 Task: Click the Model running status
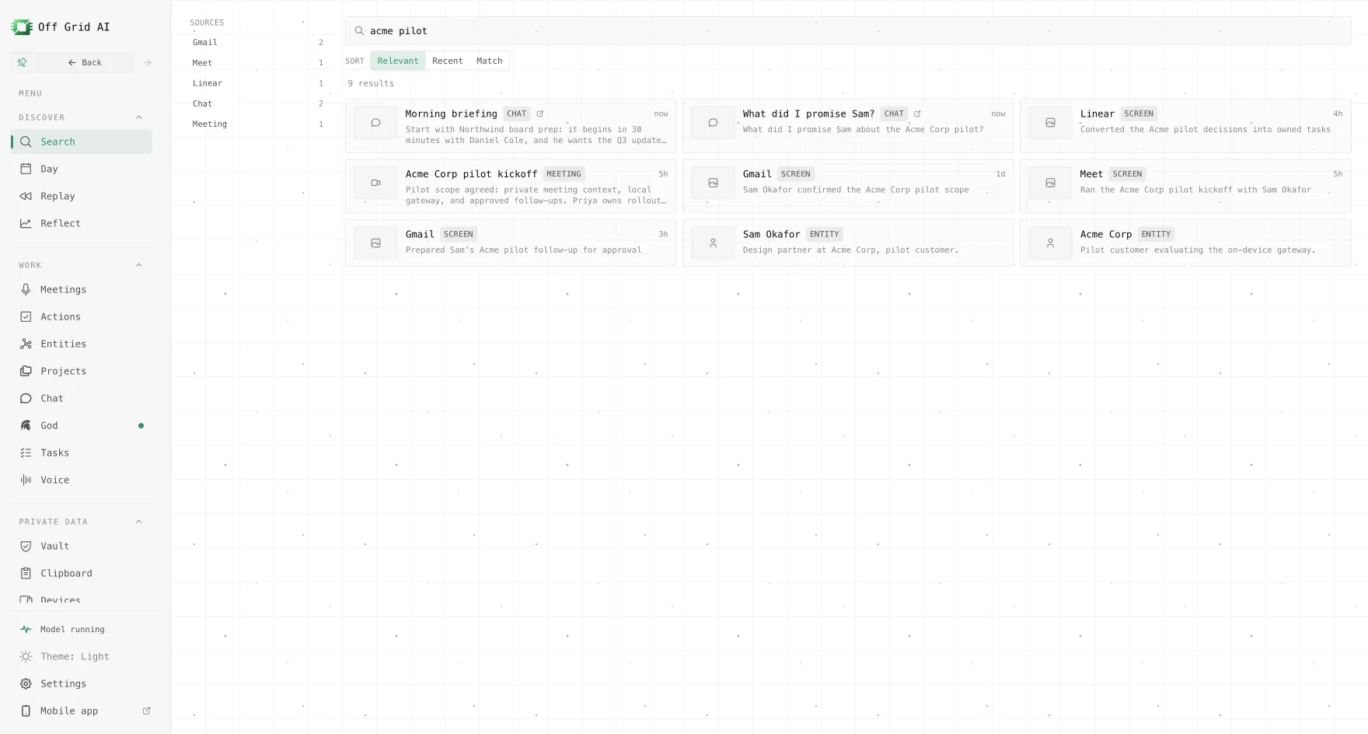[82, 629]
